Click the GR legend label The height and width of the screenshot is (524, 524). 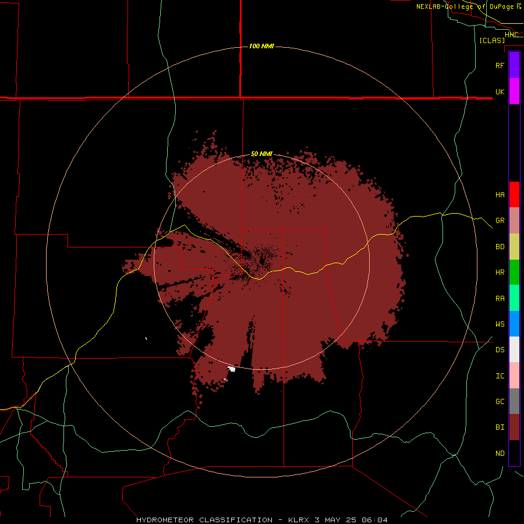pos(500,221)
